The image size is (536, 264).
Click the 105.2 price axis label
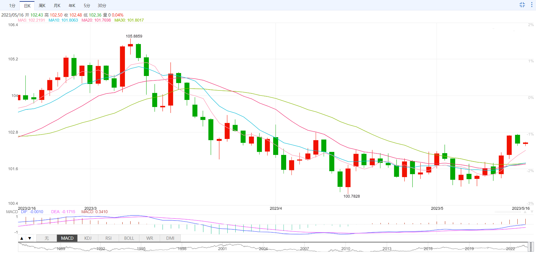point(13,59)
